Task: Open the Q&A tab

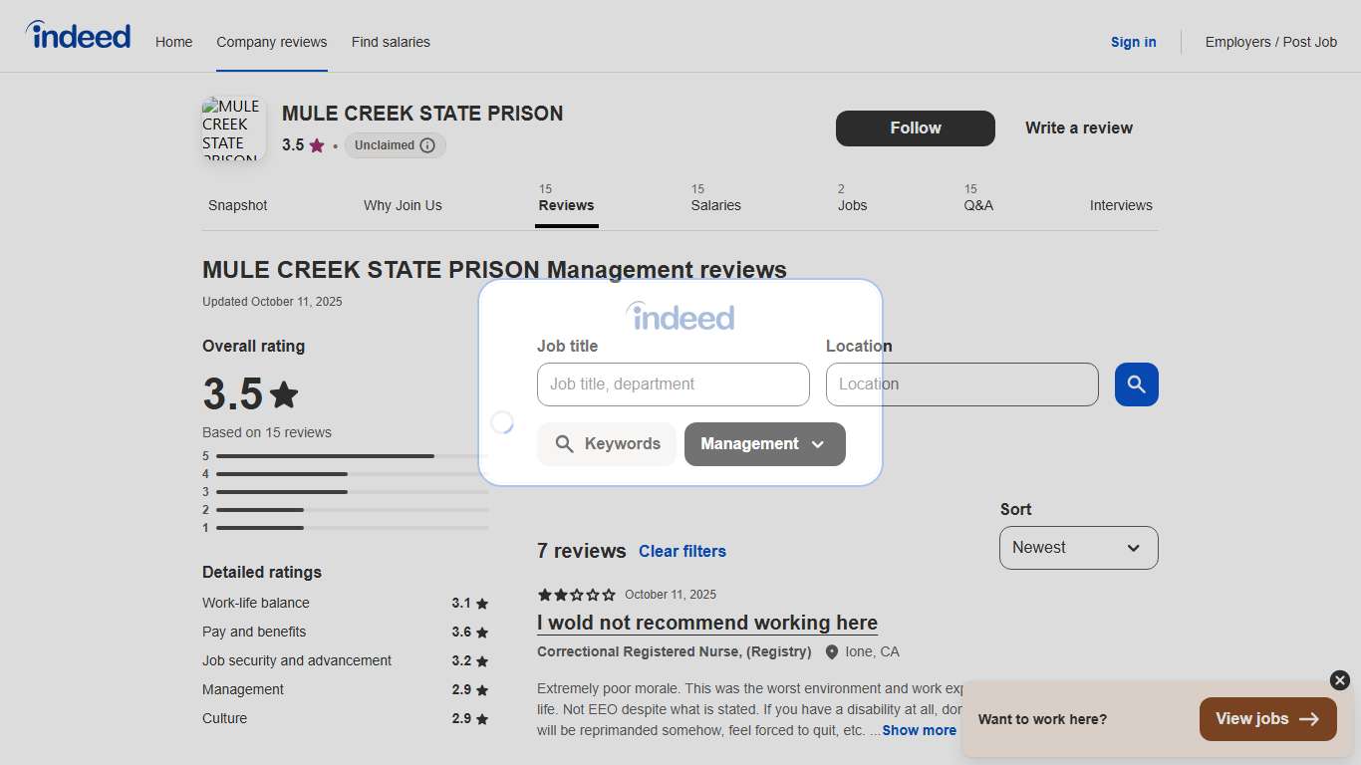Action: (x=978, y=205)
